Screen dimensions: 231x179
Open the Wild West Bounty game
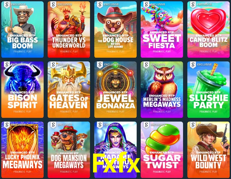pyautogui.click(x=209, y=150)
